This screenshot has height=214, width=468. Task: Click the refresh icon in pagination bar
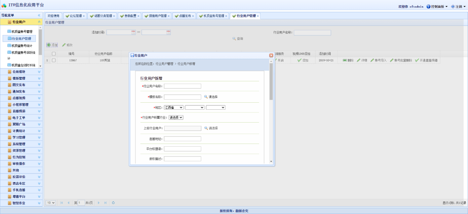tap(113, 203)
